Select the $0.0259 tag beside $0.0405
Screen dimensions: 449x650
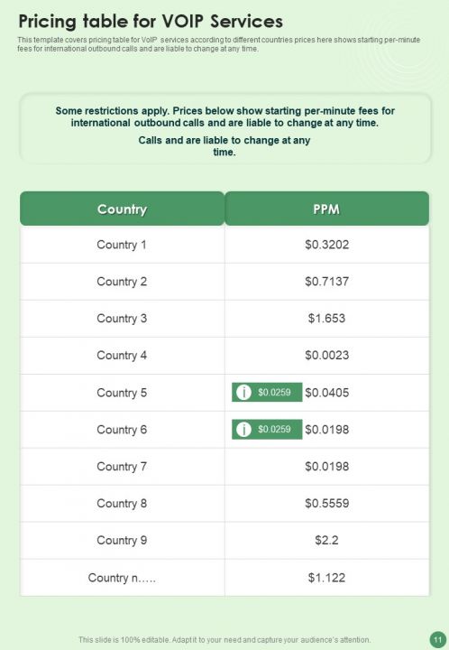(x=267, y=392)
